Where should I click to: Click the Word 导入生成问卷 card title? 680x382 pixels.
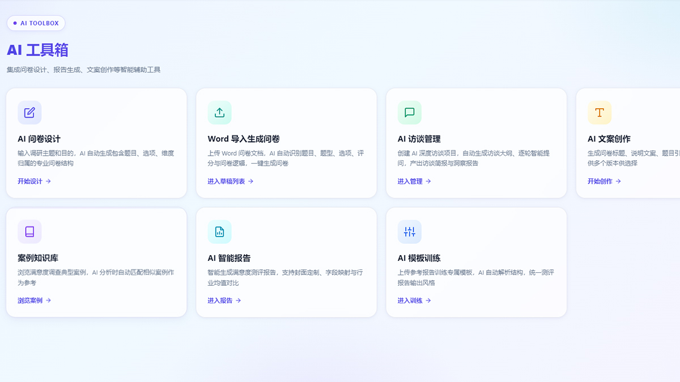[244, 139]
